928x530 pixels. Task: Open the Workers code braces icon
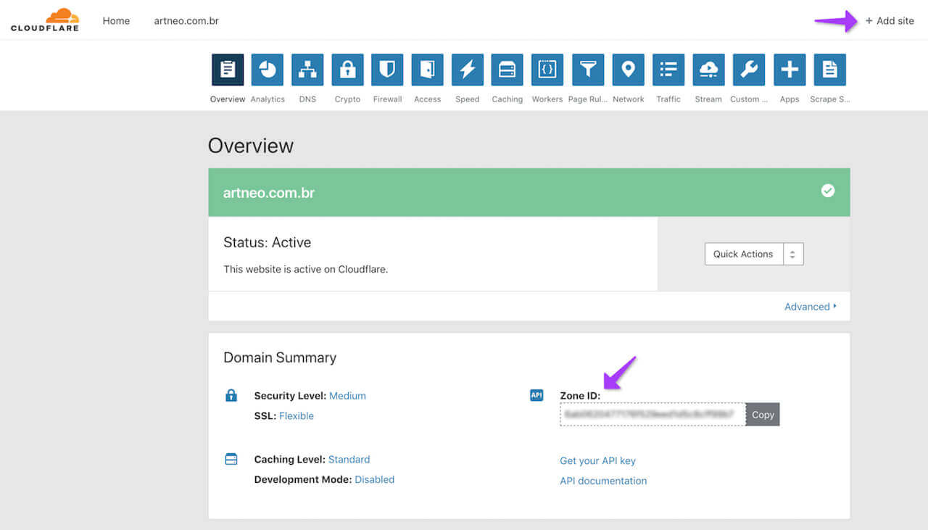point(547,70)
